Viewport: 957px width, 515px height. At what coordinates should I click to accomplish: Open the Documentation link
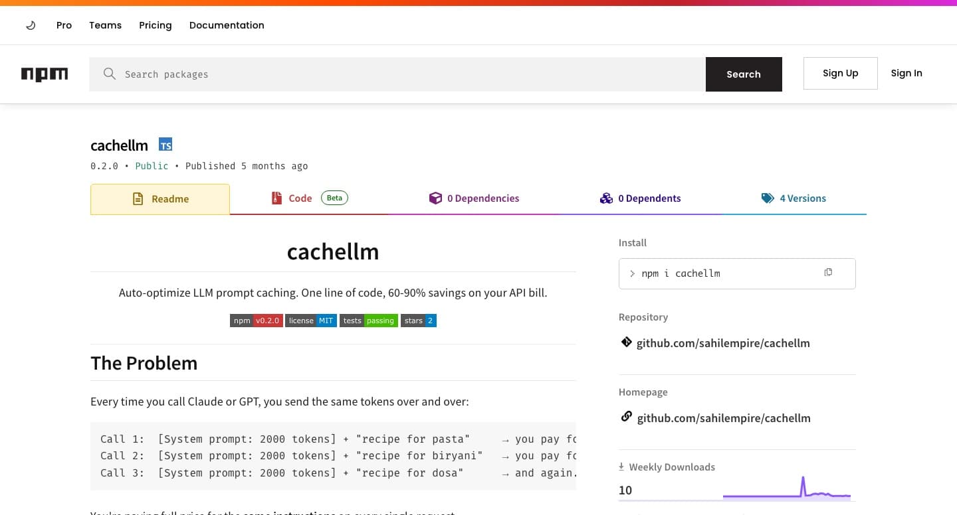pyautogui.click(x=227, y=25)
